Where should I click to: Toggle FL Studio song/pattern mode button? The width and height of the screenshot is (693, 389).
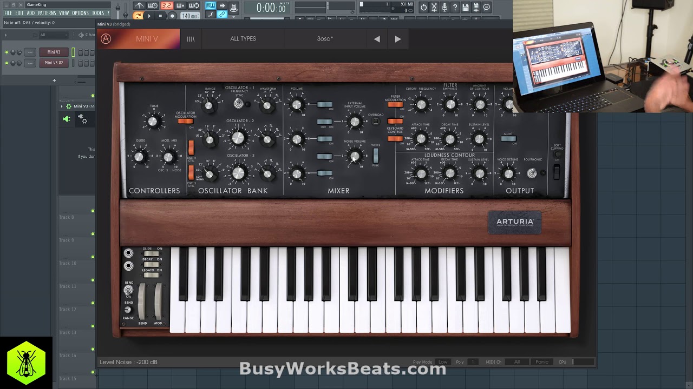138,16
